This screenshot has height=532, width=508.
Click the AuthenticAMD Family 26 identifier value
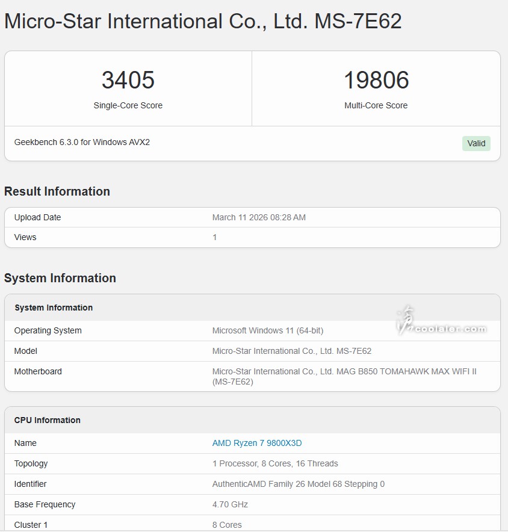[298, 484]
